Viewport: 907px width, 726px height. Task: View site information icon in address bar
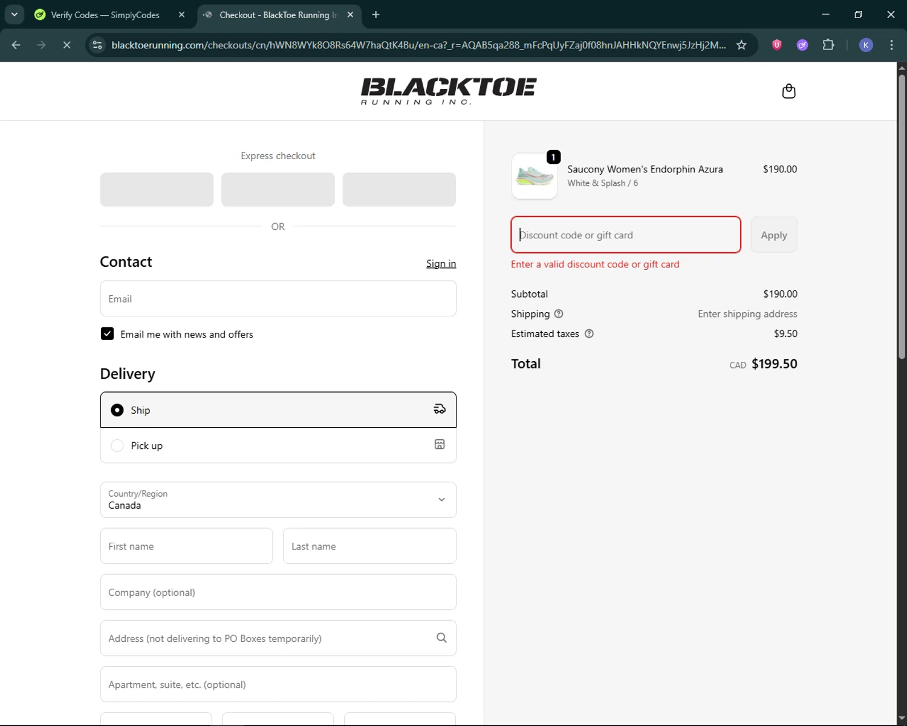coord(97,45)
